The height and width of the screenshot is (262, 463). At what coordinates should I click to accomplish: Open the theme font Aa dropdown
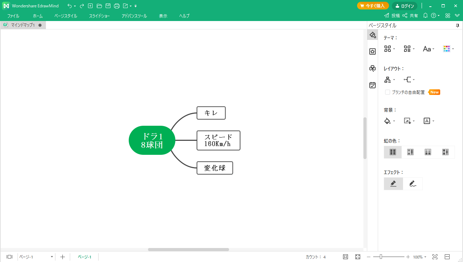click(429, 49)
